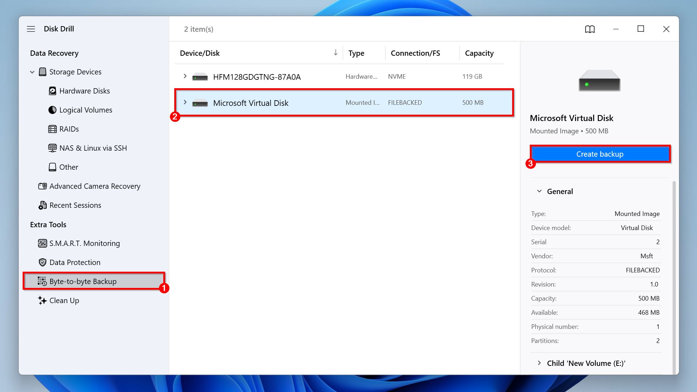Open S.M.A.R.T. Monitoring tool
Screen dimensions: 697x392
coord(84,243)
